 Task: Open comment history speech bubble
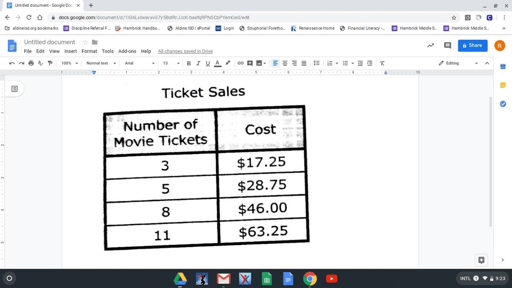[448, 45]
